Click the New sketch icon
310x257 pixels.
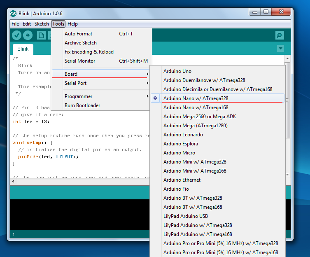click(x=41, y=35)
